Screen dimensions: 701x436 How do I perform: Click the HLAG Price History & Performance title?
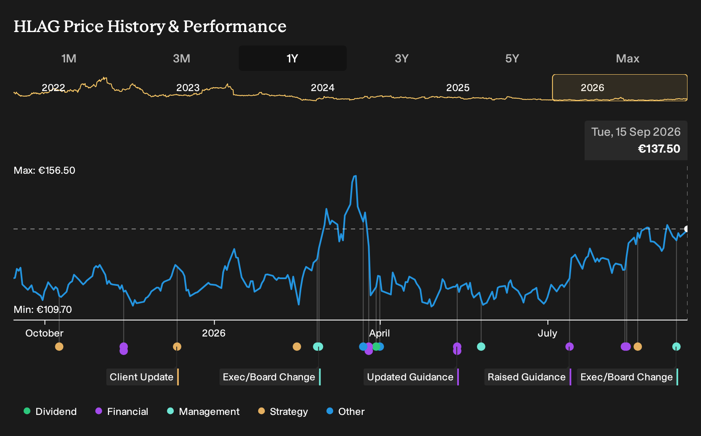[150, 26]
